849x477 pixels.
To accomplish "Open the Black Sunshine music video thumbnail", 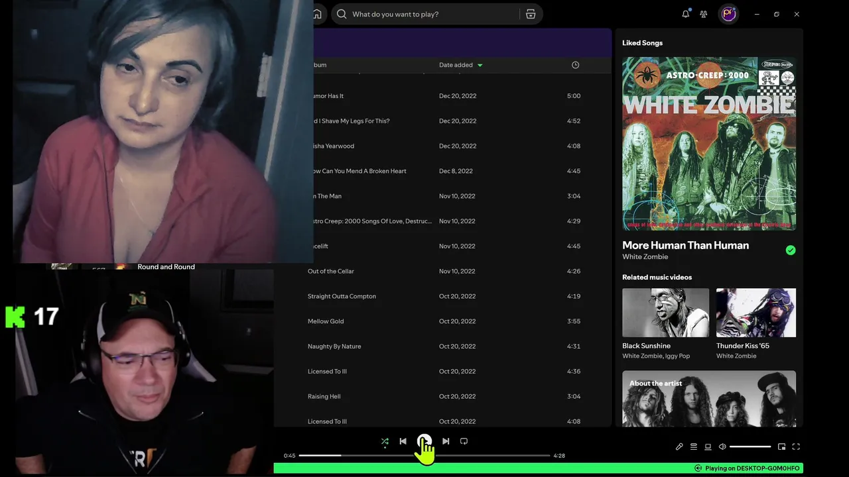I will [665, 313].
